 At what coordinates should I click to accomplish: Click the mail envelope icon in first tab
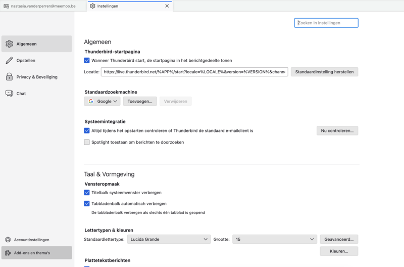click(6, 6)
